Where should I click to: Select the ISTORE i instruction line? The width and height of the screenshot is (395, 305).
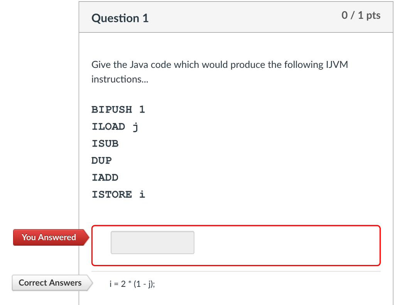118,194
